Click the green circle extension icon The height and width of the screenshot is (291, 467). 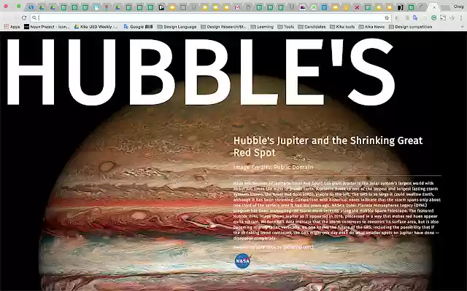point(434,17)
